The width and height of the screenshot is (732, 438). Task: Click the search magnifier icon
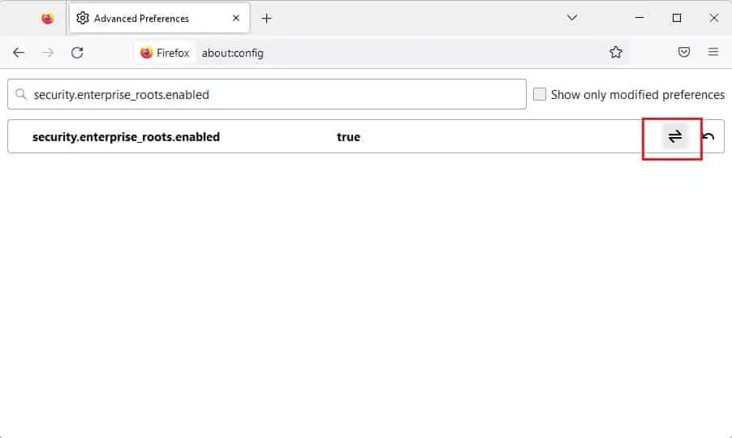tap(20, 94)
